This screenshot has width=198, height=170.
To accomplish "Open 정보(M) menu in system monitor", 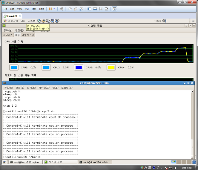I will click(8, 30).
